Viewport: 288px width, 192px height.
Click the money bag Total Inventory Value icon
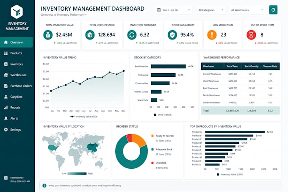[x=48, y=35]
